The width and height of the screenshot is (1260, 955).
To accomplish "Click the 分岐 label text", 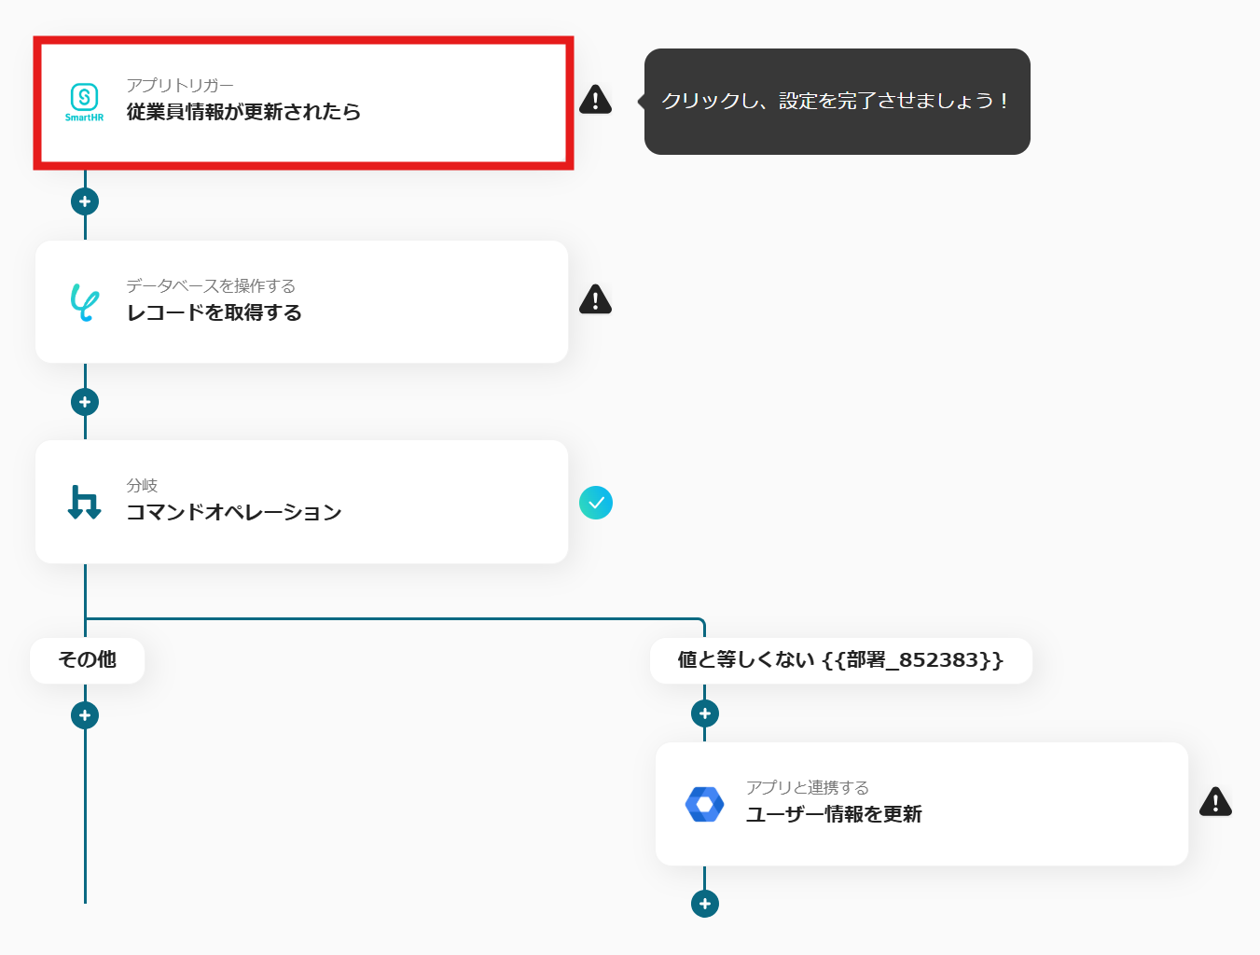I will click(x=142, y=486).
